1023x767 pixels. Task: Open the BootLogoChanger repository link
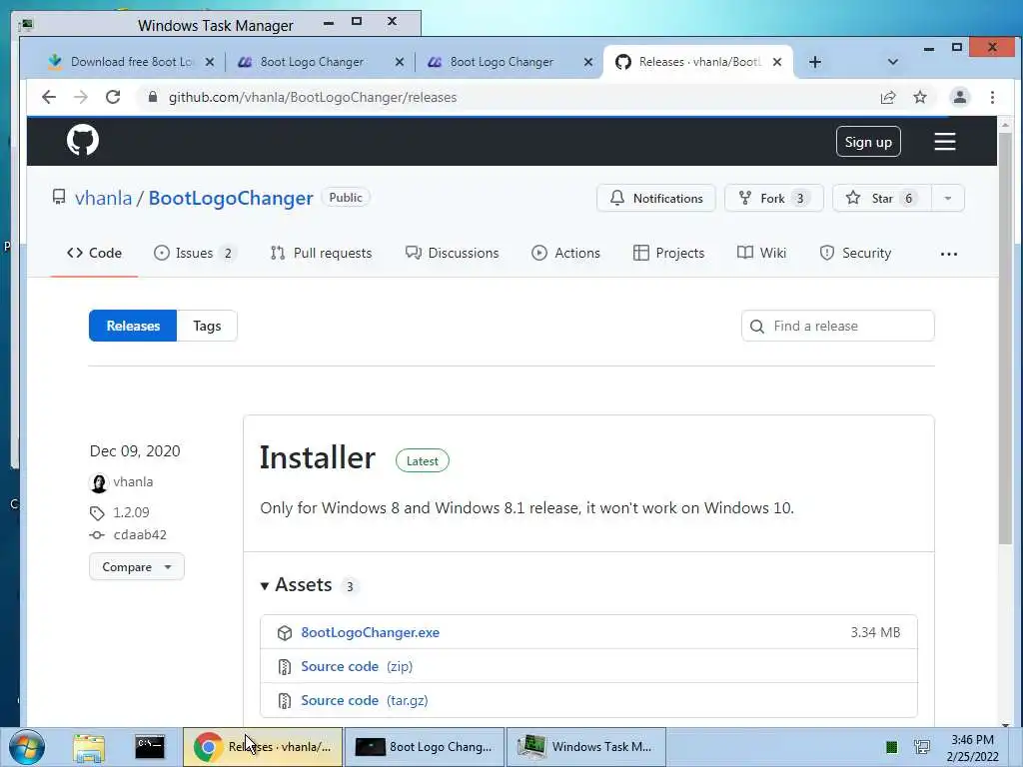click(x=231, y=198)
